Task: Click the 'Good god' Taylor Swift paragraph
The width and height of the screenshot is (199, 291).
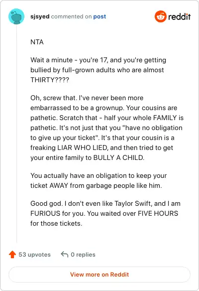Action: point(105,213)
